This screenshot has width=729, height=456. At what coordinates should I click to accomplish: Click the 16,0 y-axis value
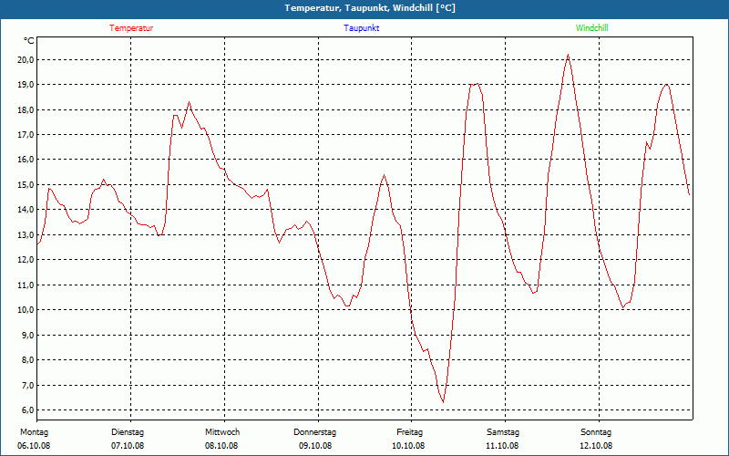[26, 160]
